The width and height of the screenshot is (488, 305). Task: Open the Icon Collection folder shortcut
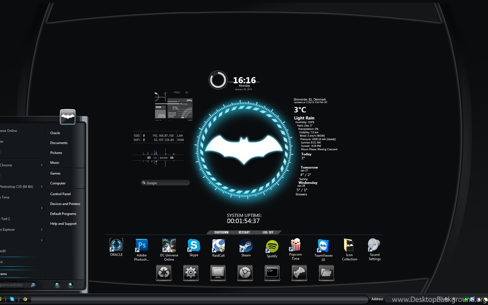tap(349, 250)
